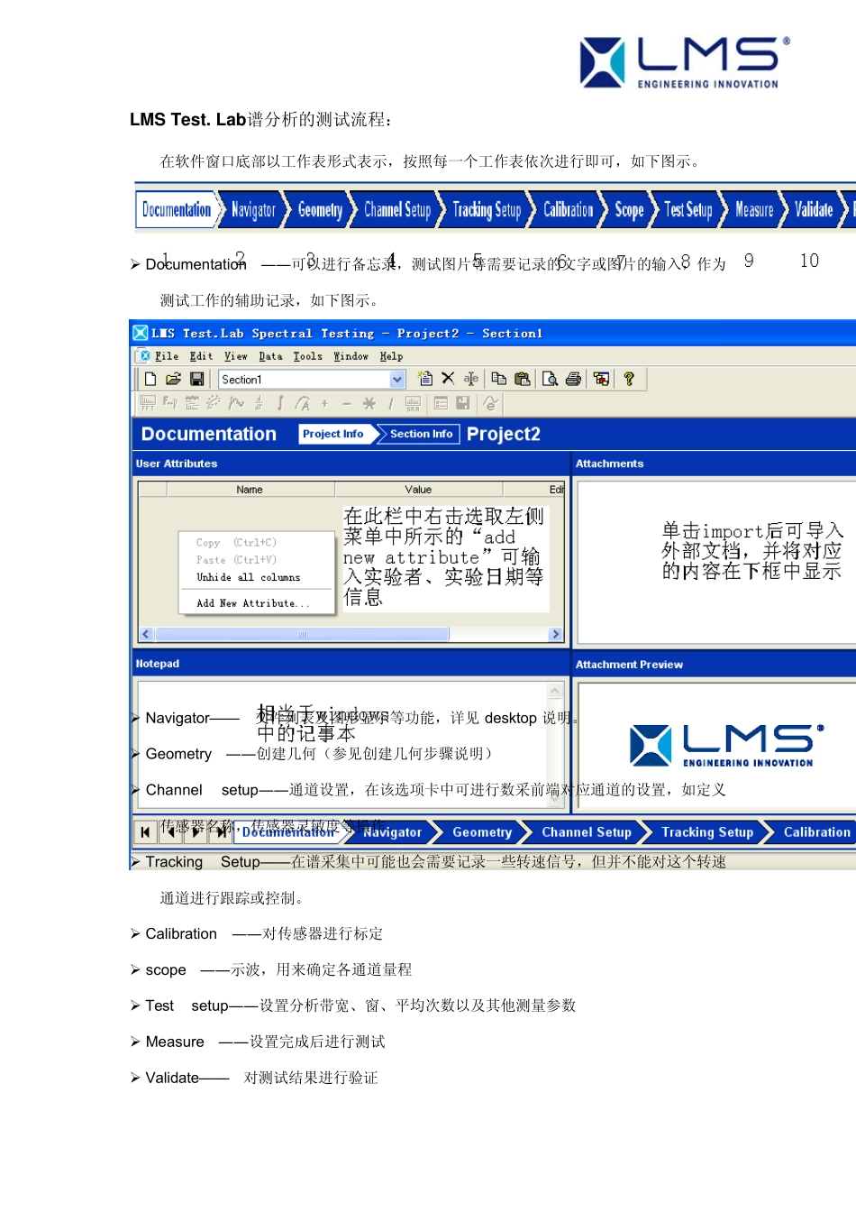Click Measure in the top workflow strip
The width and height of the screenshot is (856, 1212).
click(x=754, y=210)
